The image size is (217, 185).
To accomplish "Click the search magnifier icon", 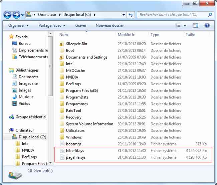I will pyautogui.click(x=210, y=15).
